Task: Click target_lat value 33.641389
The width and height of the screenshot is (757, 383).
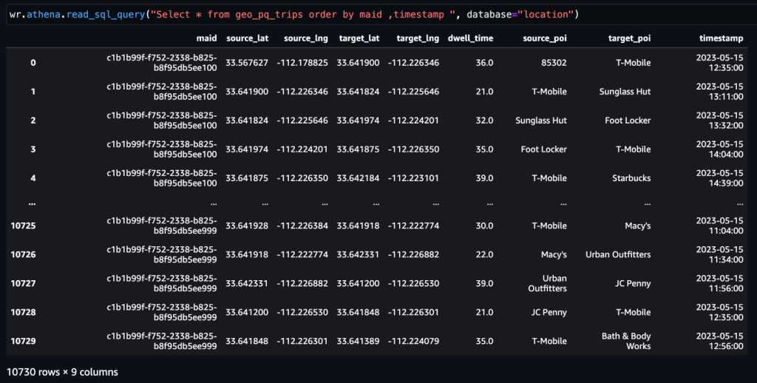Action: click(x=359, y=341)
